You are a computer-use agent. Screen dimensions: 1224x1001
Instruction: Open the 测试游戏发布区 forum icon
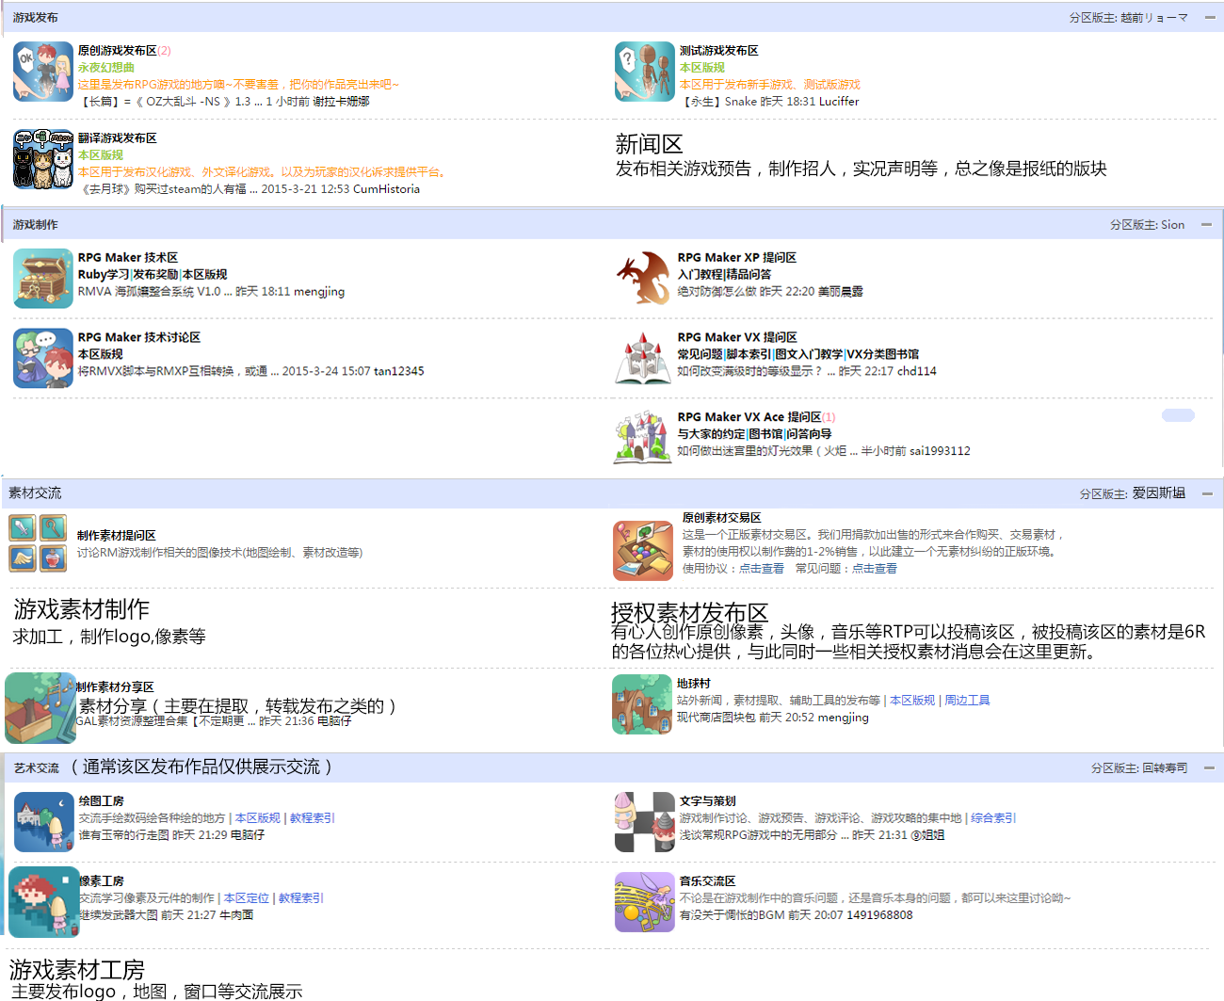(x=645, y=72)
